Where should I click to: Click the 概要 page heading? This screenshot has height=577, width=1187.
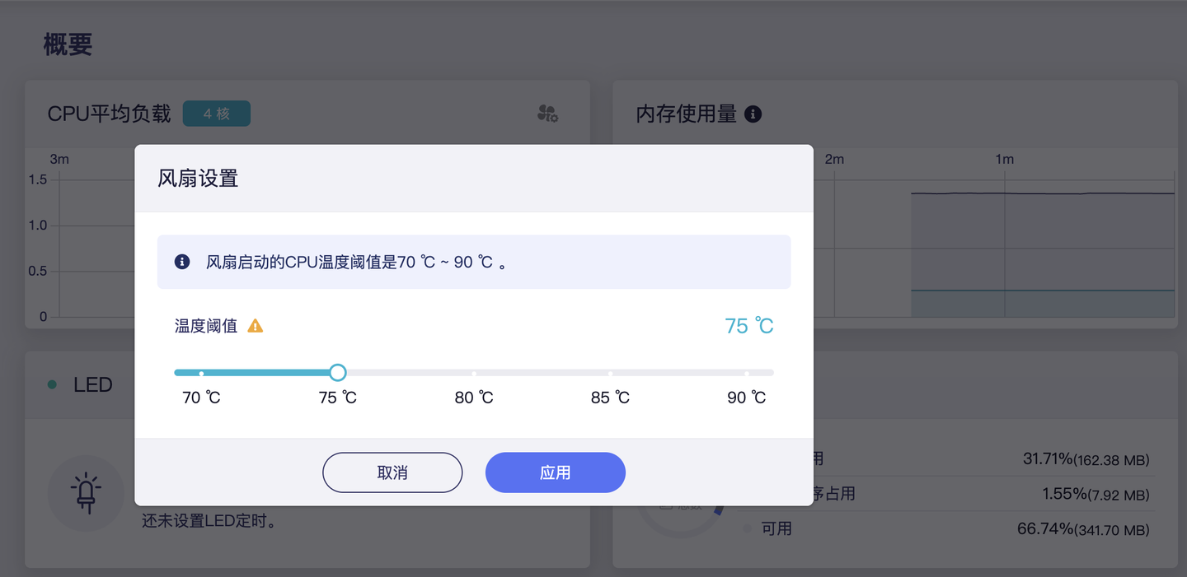[68, 44]
